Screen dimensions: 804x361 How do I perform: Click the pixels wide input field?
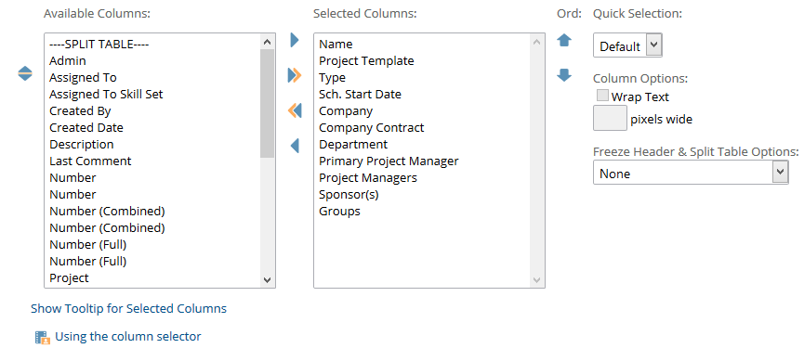610,118
